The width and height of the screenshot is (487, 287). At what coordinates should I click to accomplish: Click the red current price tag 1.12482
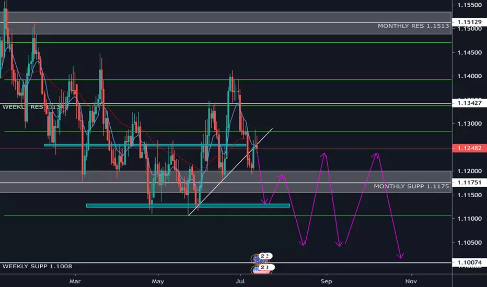469,148
